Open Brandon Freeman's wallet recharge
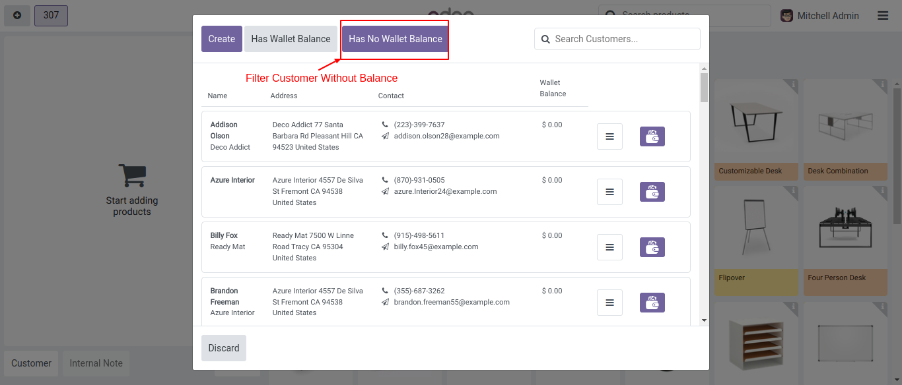This screenshot has height=385, width=902. 652,303
